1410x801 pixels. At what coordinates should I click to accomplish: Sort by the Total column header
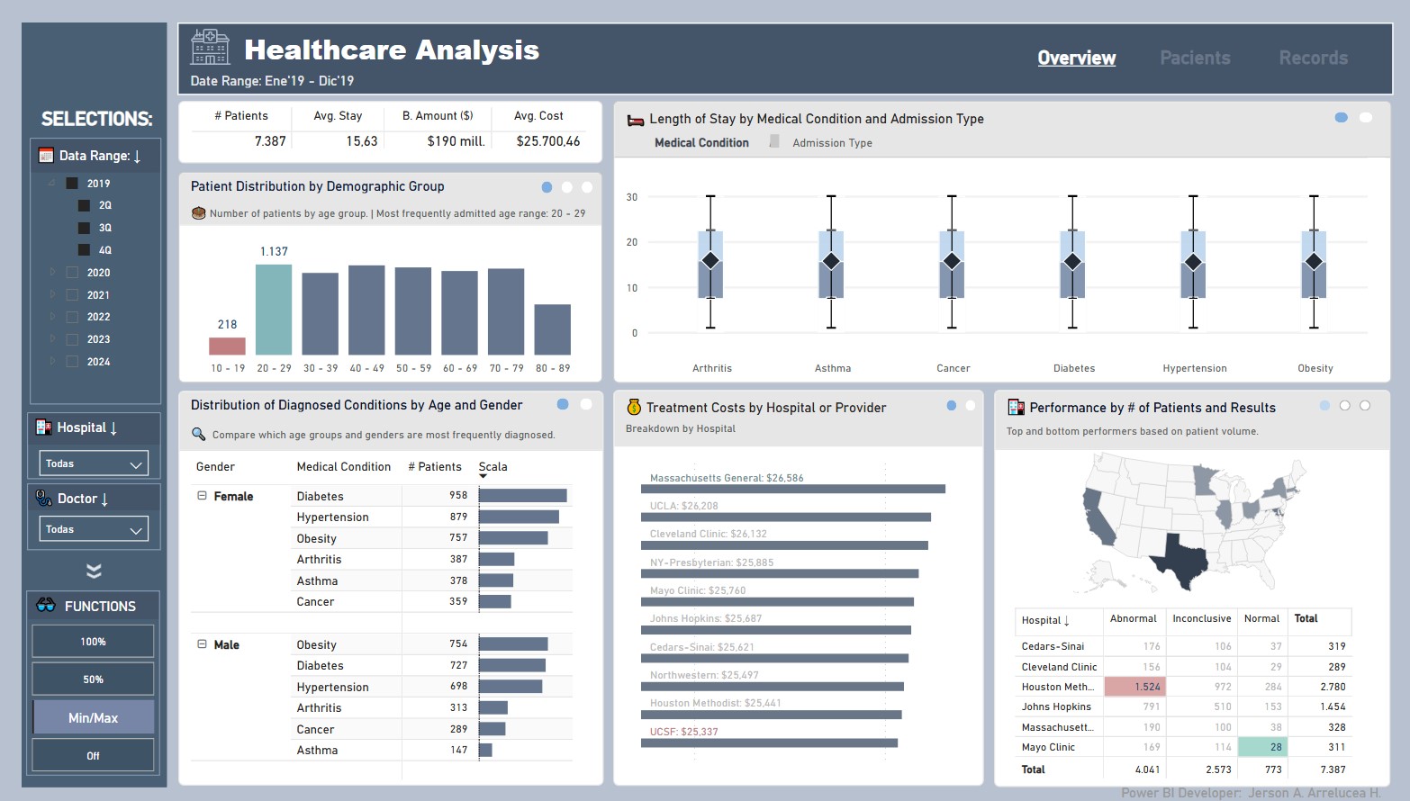(x=1306, y=618)
